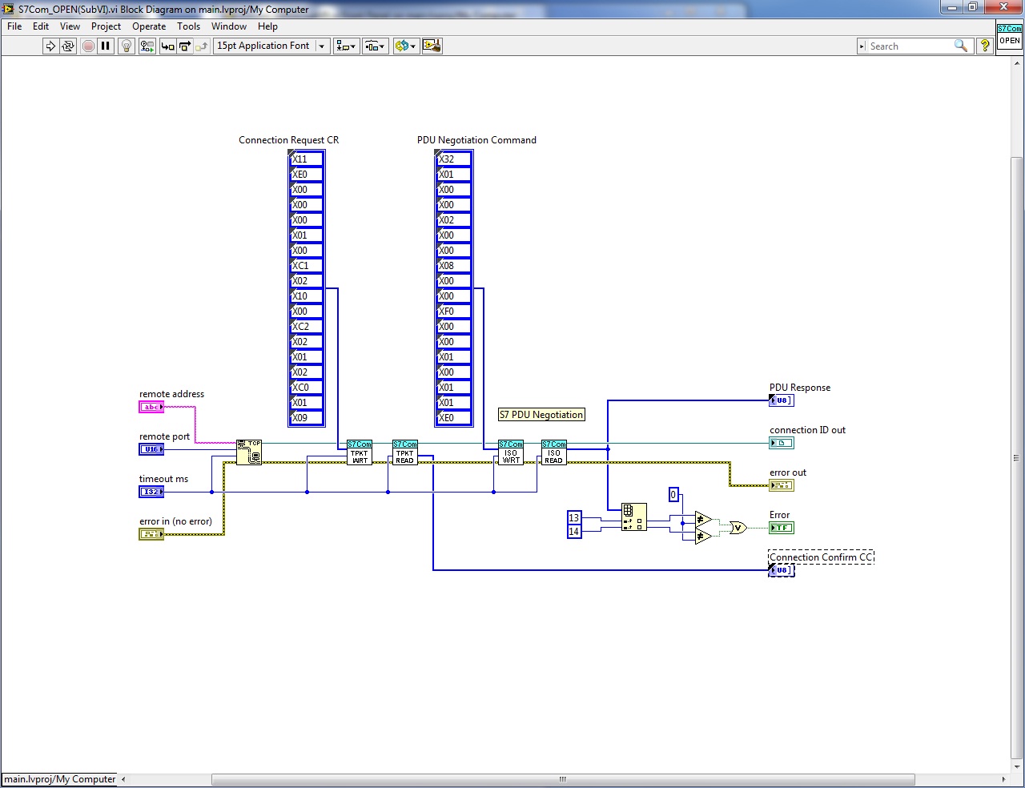Screen dimensions: 1025x788
Task: Select the Error boolean TF indicator terminal
Action: 782,528
